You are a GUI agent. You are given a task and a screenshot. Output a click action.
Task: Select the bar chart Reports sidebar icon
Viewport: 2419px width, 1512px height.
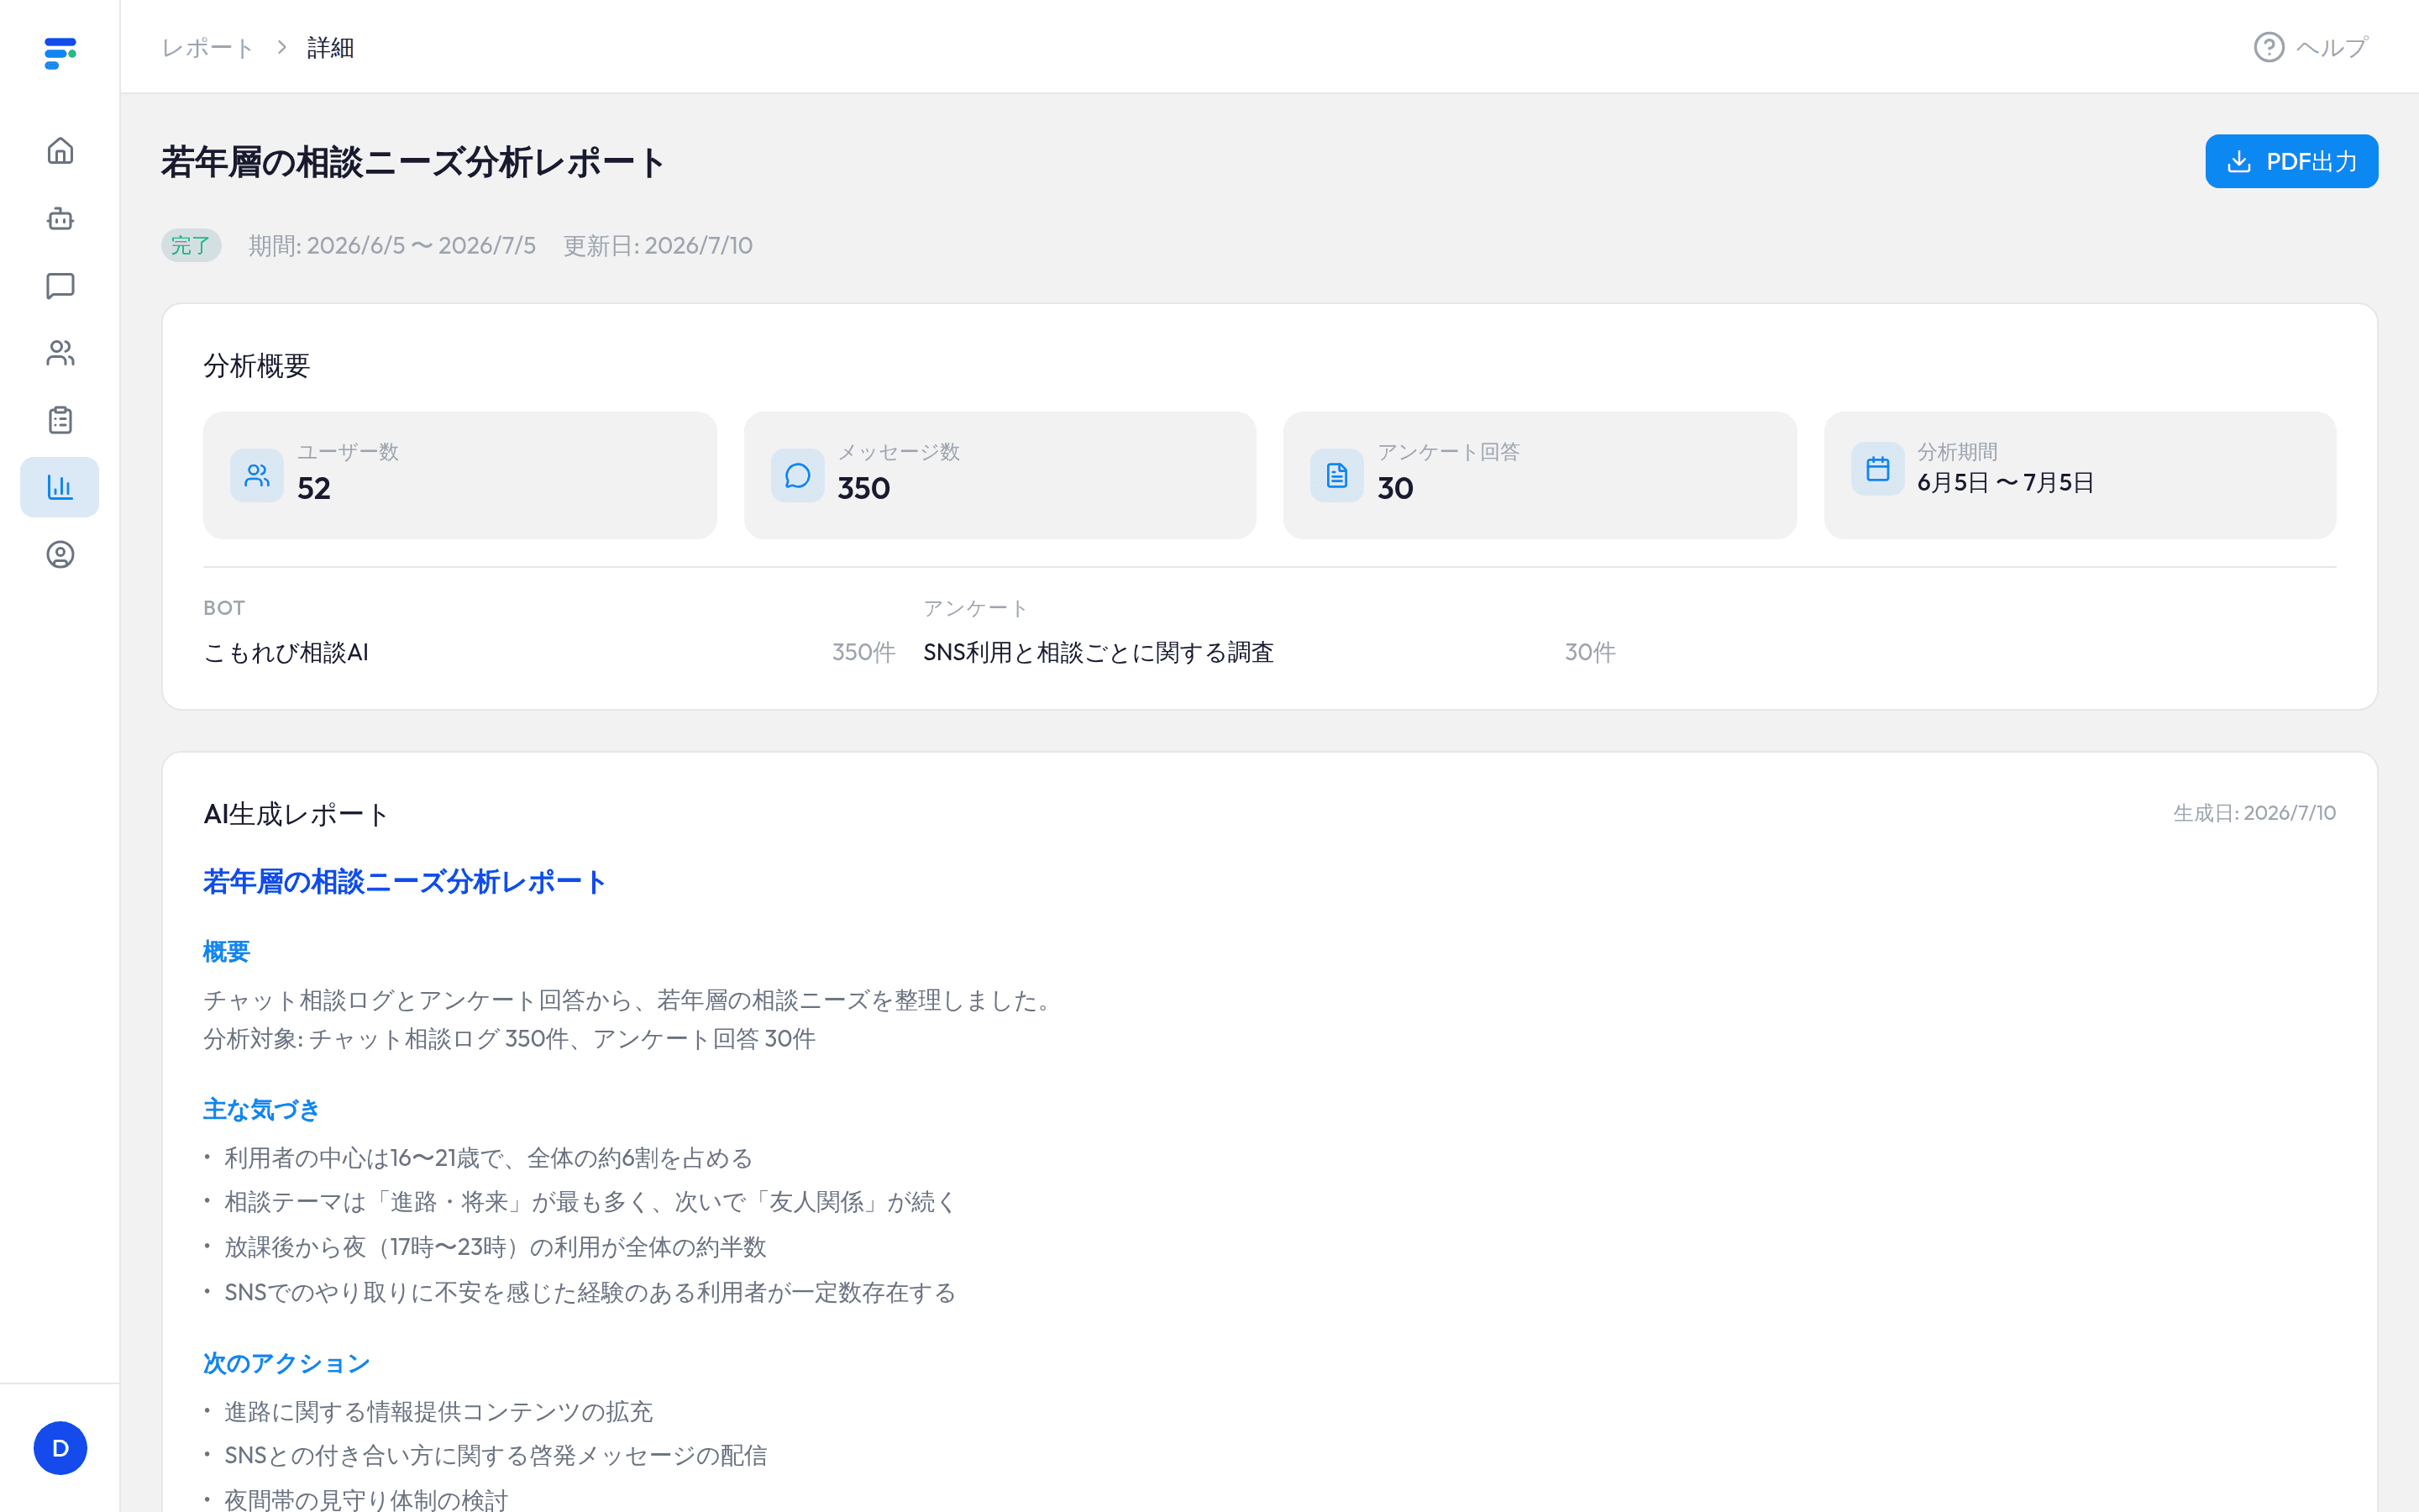coord(60,487)
